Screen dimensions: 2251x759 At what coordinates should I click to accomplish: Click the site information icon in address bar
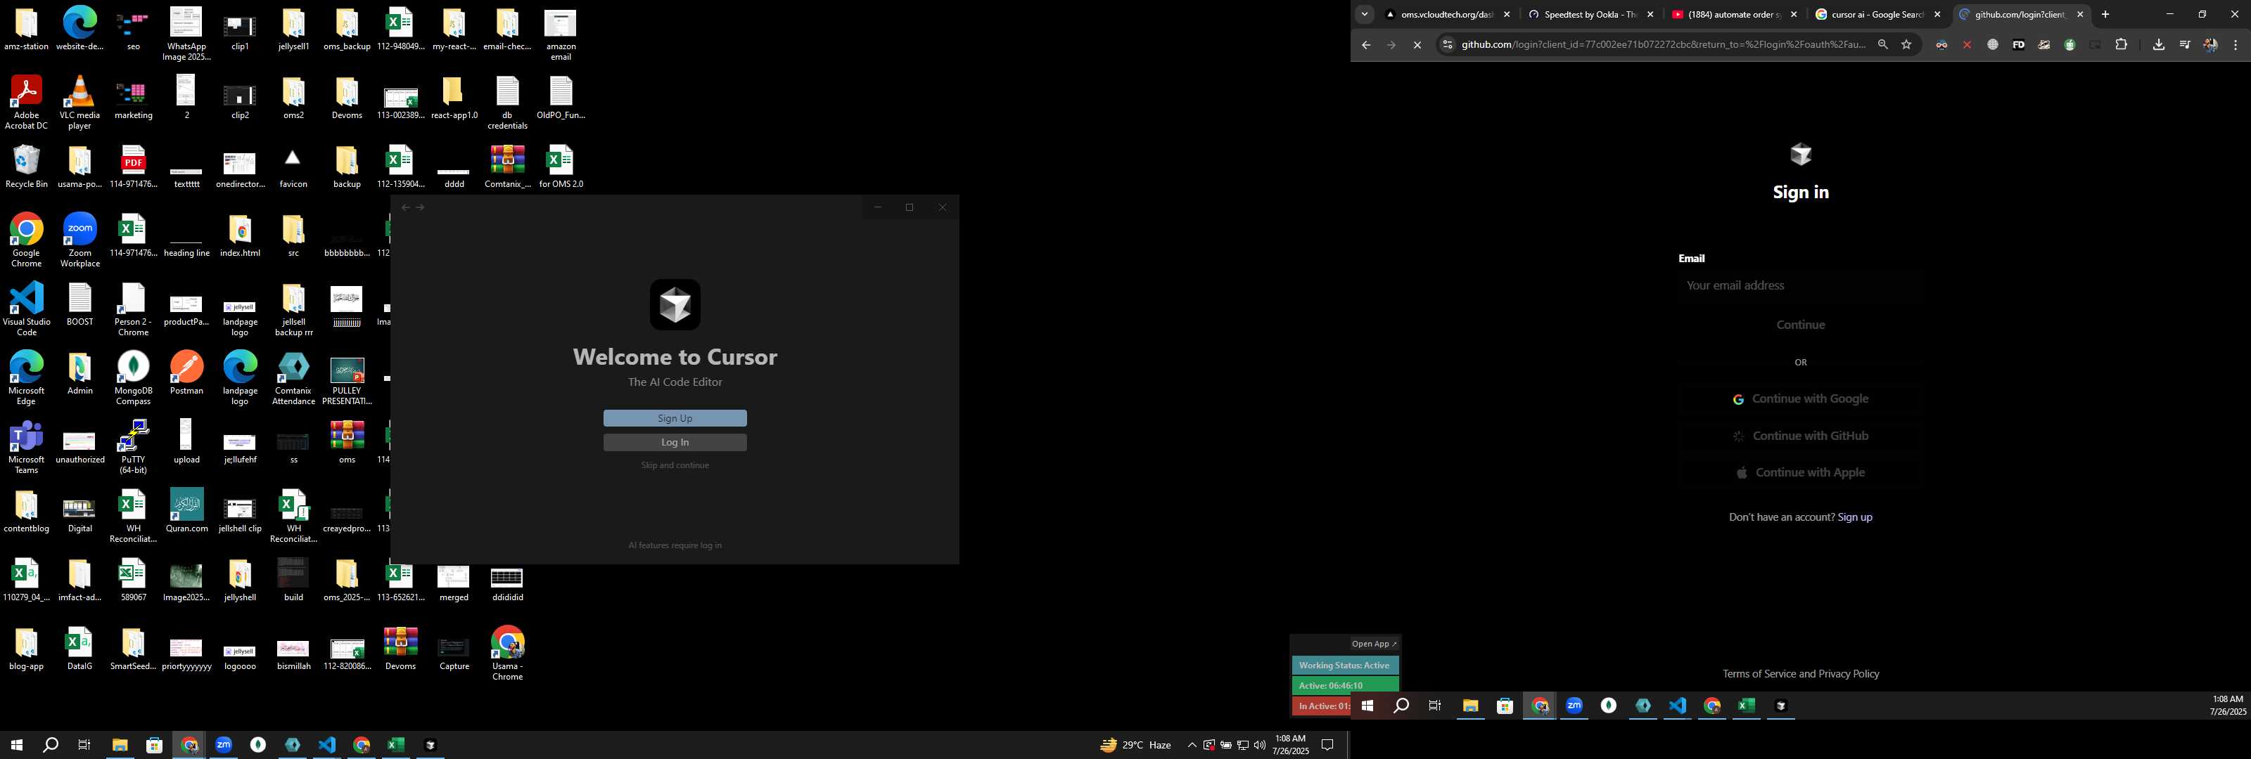tap(1447, 44)
